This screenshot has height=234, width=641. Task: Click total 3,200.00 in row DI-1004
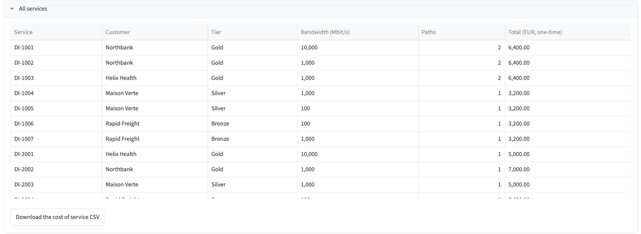point(567,93)
